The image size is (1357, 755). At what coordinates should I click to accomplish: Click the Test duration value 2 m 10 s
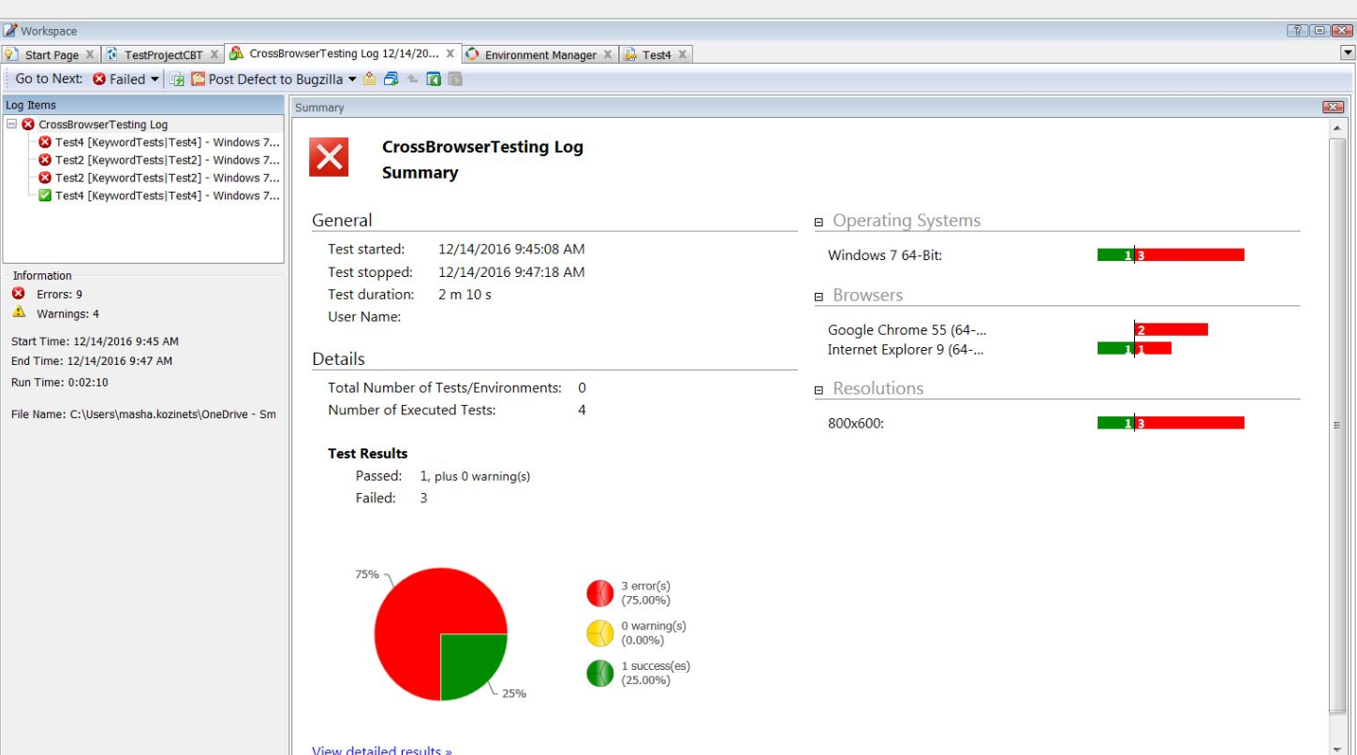pos(465,295)
